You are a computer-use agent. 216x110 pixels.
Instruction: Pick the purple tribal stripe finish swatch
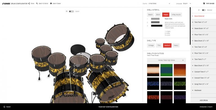(180, 97)
